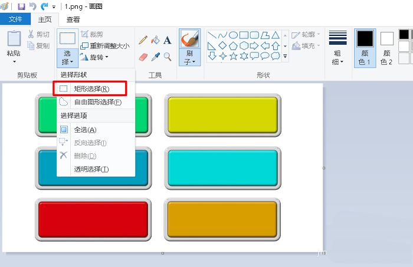Click the cyan button on the canvas
This screenshot has height=267, width=413.
(223, 168)
